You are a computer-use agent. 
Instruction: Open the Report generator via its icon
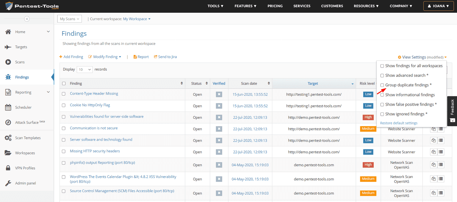click(136, 57)
